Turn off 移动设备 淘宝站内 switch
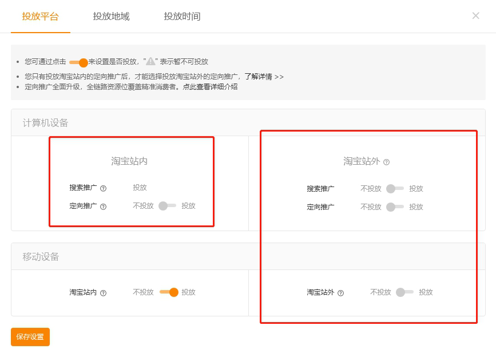The height and width of the screenshot is (353, 496). tap(169, 292)
